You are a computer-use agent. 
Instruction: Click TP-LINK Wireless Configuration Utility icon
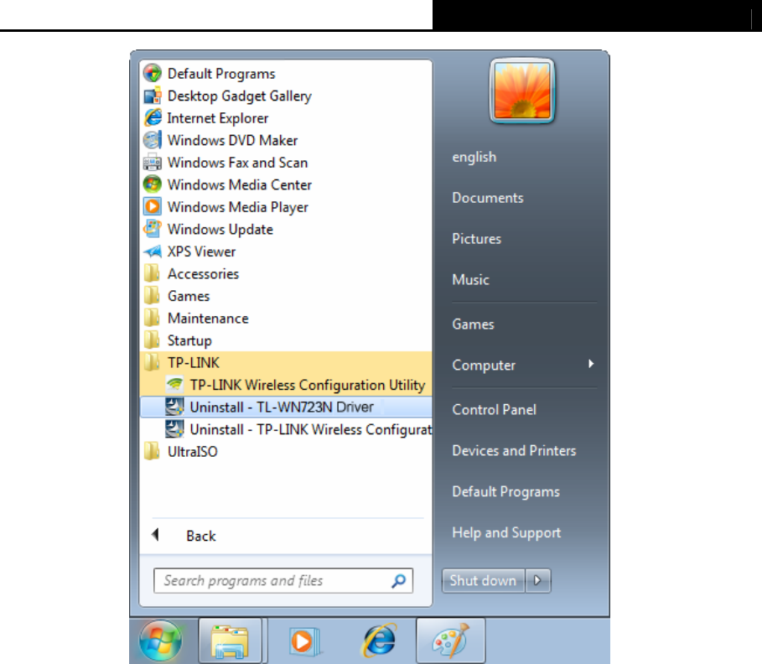coord(174,385)
